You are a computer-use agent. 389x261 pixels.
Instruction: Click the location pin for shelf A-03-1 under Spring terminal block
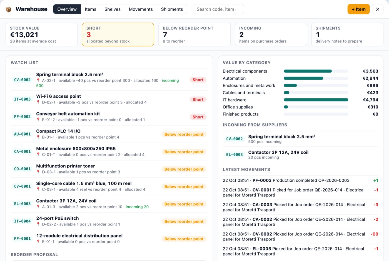[38, 80]
